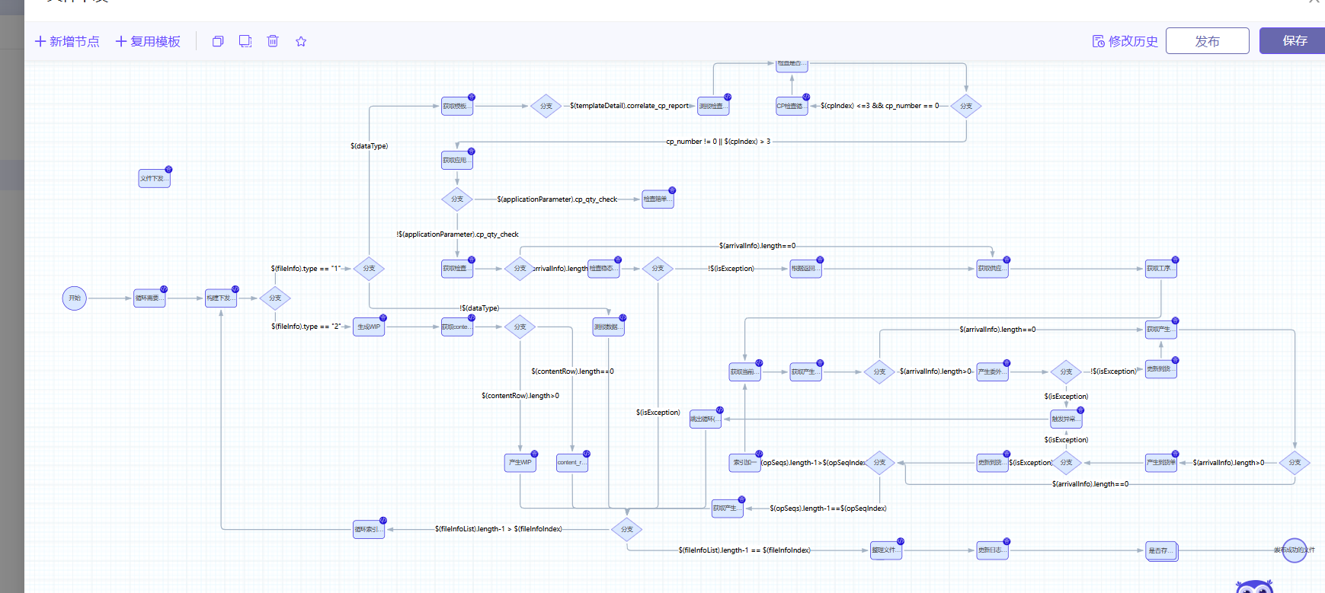This screenshot has height=593, width=1325.
Task: Click the paste icon beside the copy icon
Action: 245,41
